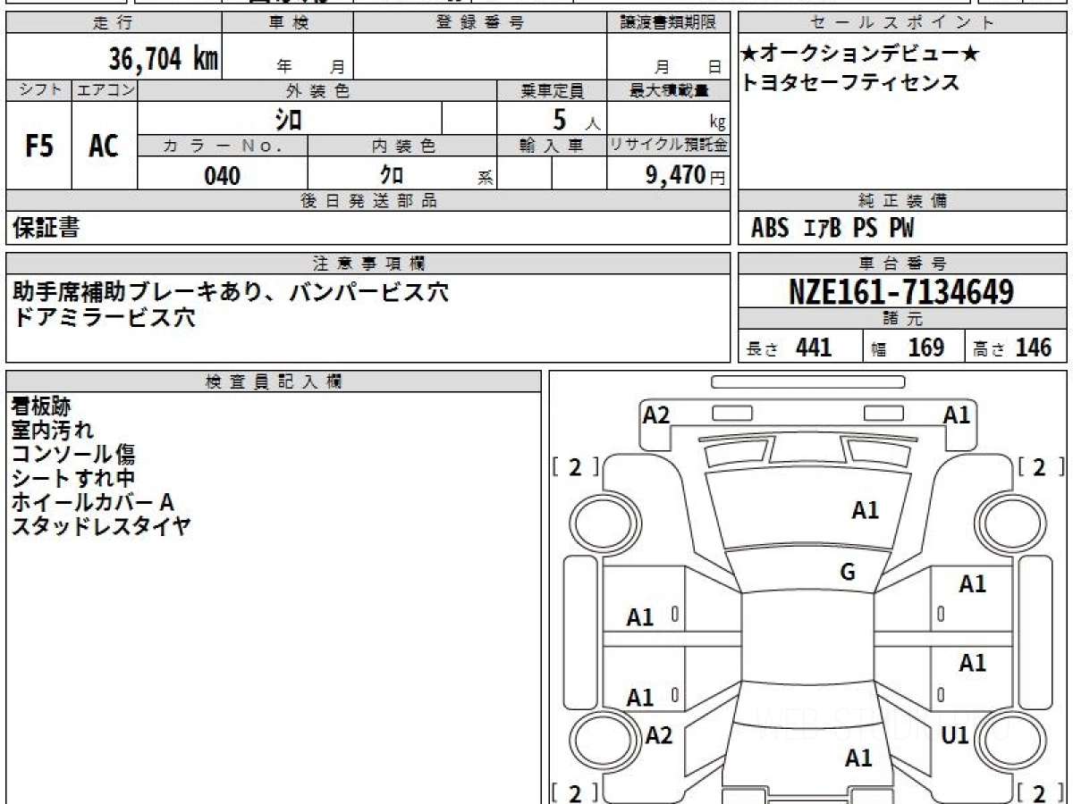
Task: Select the シートすれ中 inspector note
Action: 73,479
